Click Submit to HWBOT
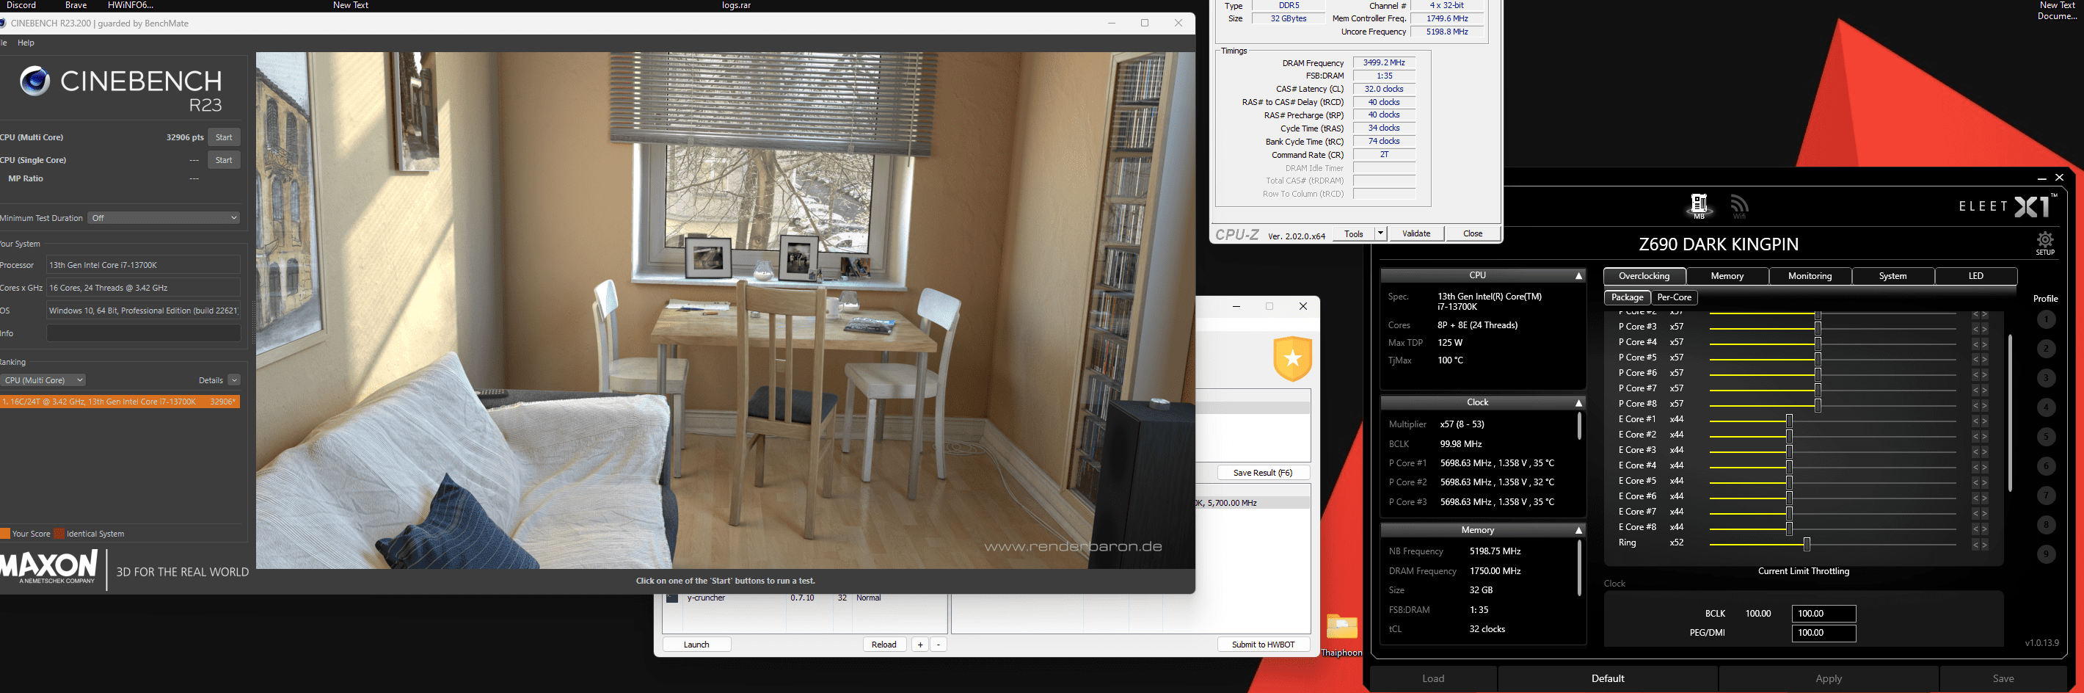This screenshot has height=693, width=2084. pyautogui.click(x=1264, y=645)
